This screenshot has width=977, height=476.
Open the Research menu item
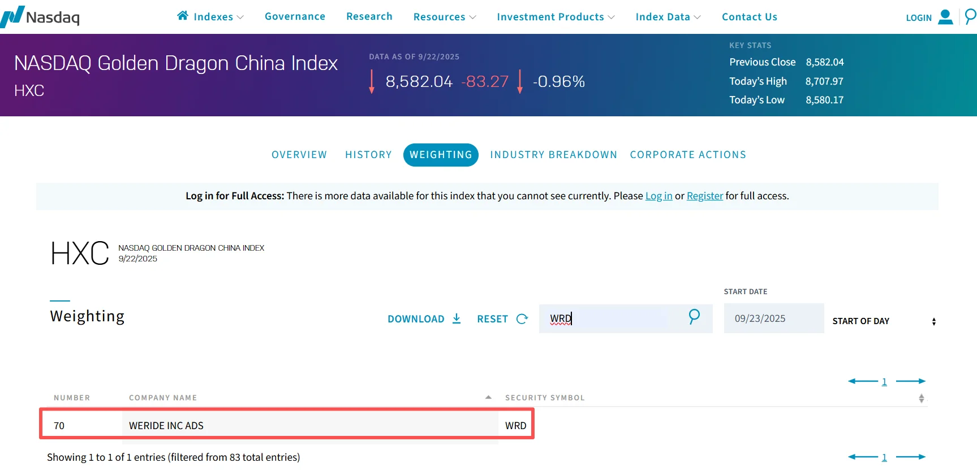click(x=369, y=16)
